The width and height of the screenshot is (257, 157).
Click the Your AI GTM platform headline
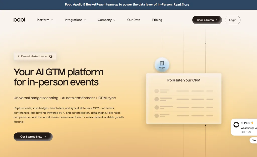[x=58, y=77]
